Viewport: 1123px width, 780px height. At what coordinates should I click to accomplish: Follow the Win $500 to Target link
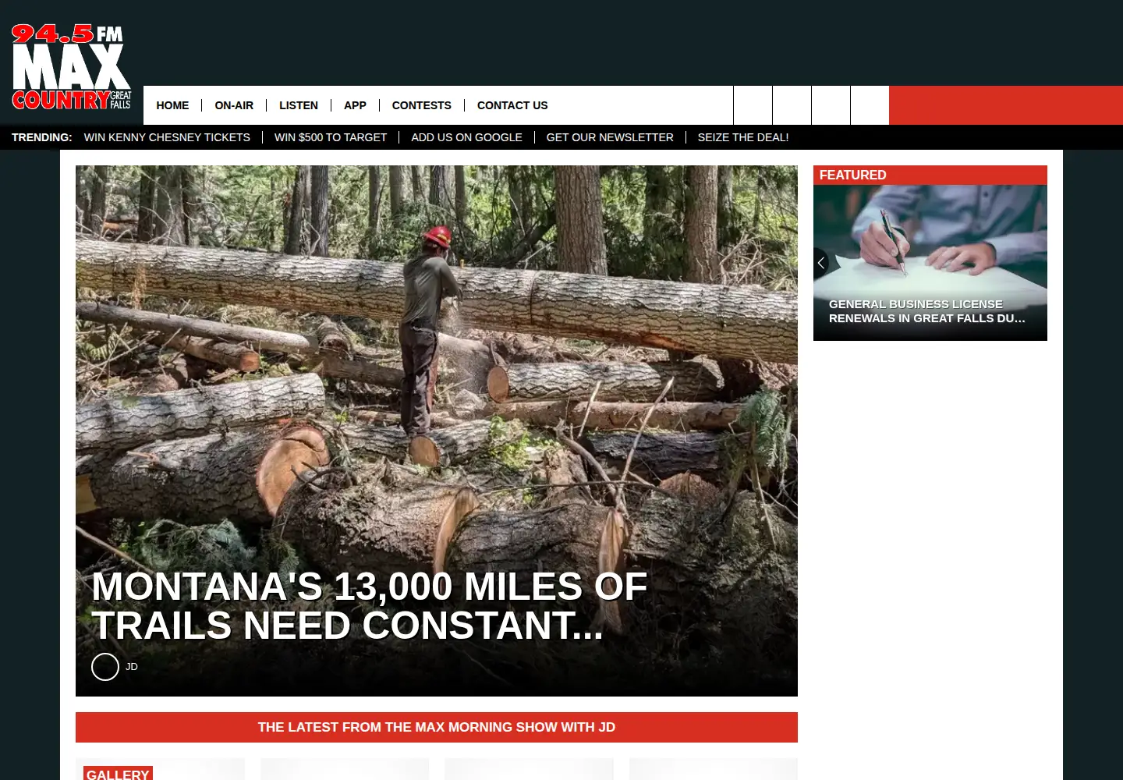(x=331, y=137)
